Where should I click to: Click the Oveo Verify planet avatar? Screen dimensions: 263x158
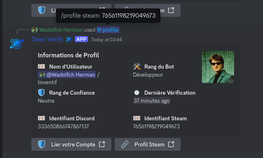tap(16, 43)
